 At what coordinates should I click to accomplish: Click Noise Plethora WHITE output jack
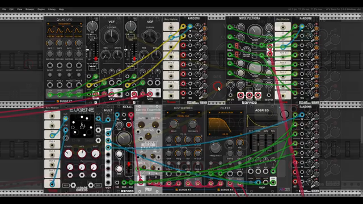click(x=258, y=95)
